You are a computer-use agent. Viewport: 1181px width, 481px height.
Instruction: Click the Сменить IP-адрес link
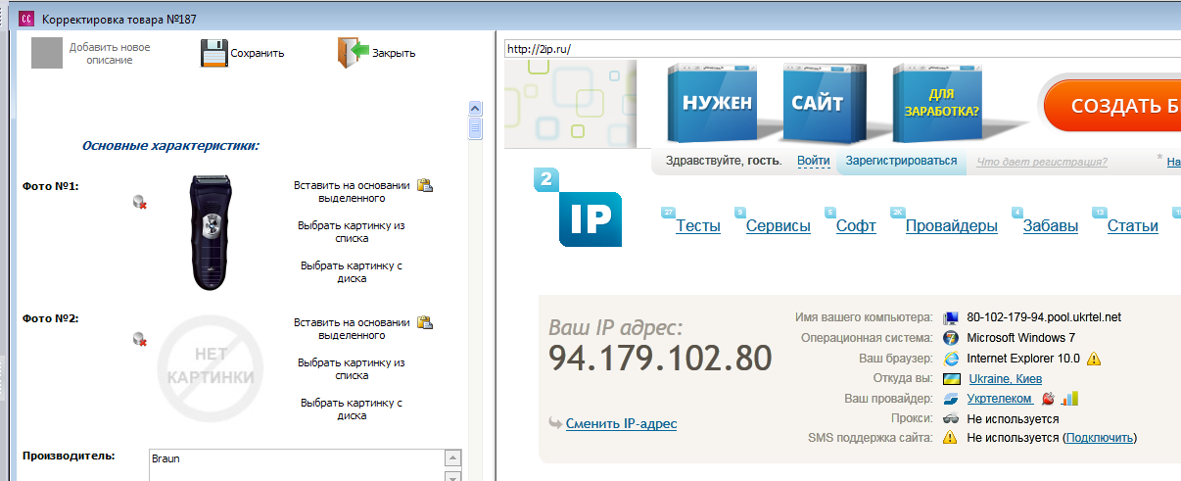pyautogui.click(x=621, y=424)
